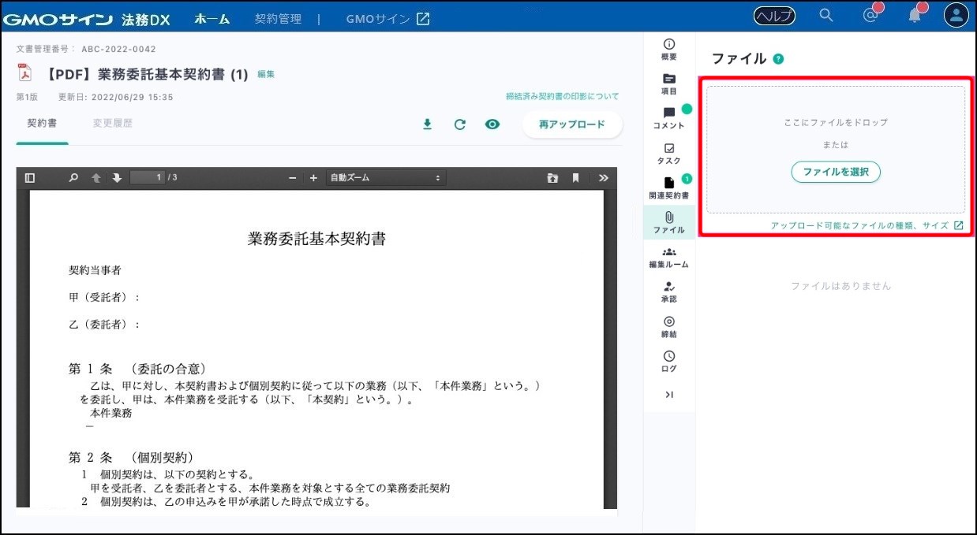This screenshot has height=535, width=977.
Task: Go to next page in PDF viewer
Action: tap(117, 178)
